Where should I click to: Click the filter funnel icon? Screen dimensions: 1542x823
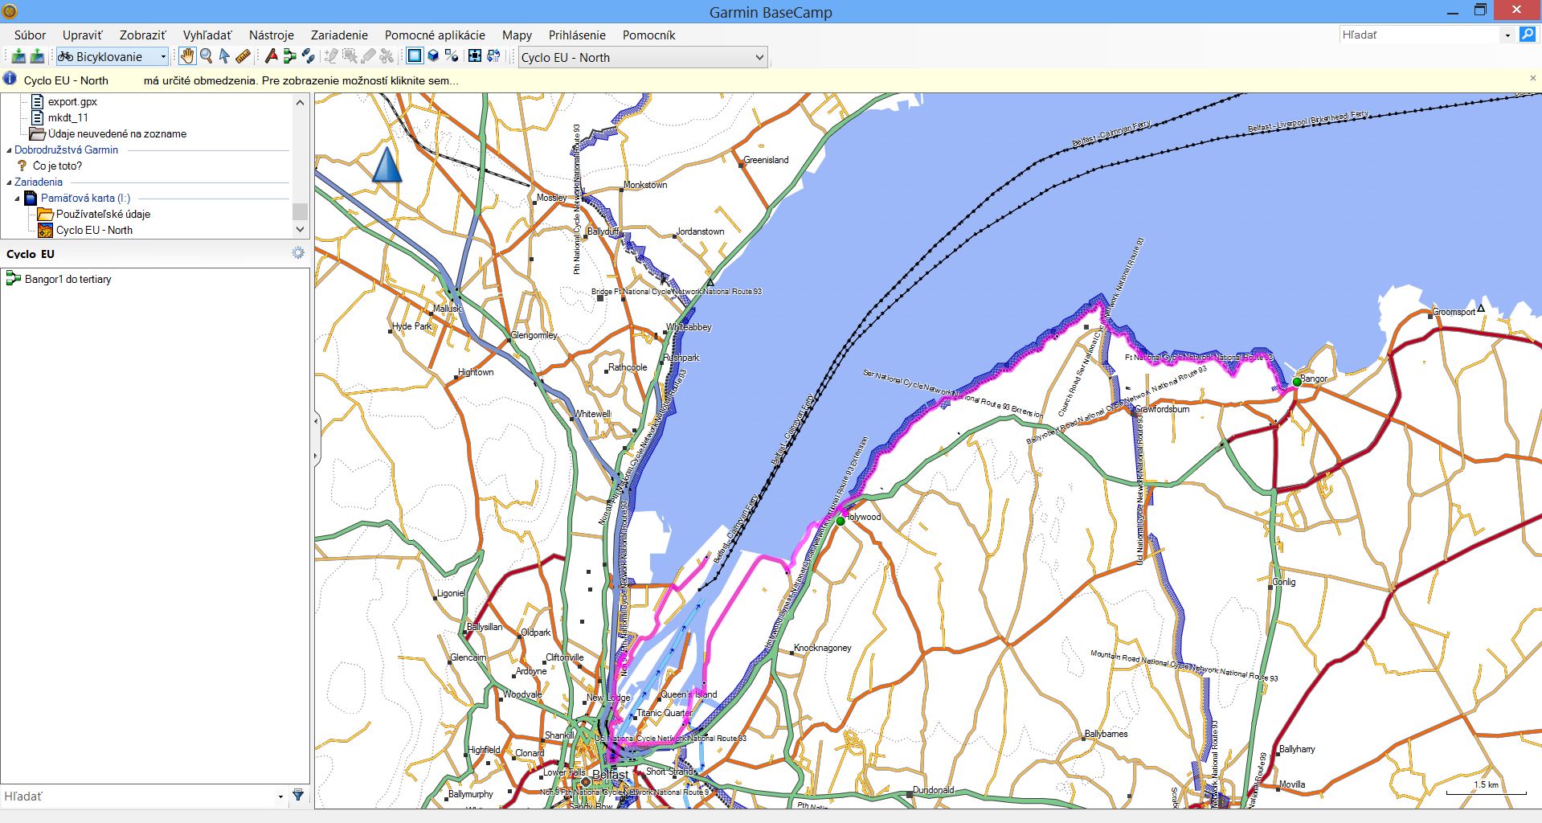pyautogui.click(x=298, y=796)
